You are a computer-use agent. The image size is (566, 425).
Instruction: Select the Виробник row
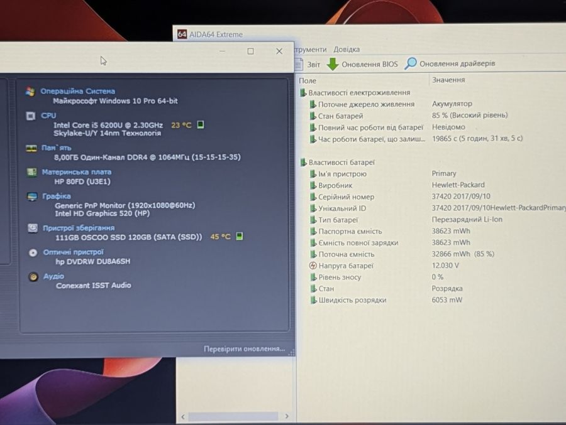(331, 185)
